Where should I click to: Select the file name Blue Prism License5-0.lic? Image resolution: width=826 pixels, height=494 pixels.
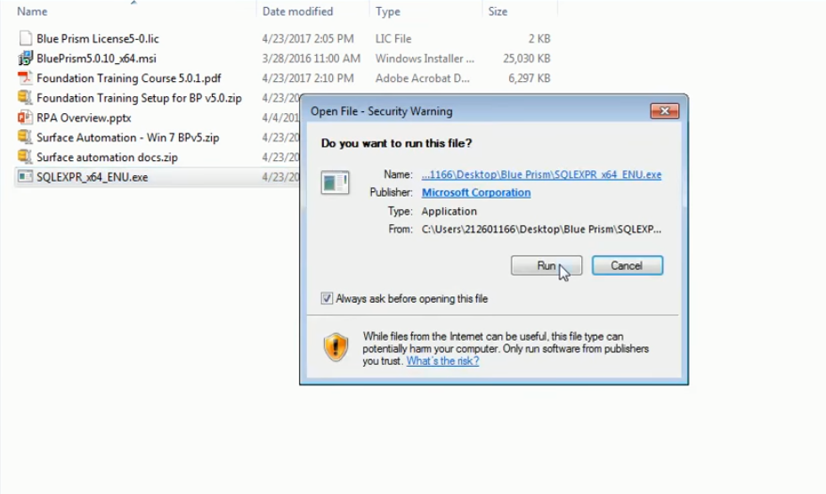tap(97, 38)
